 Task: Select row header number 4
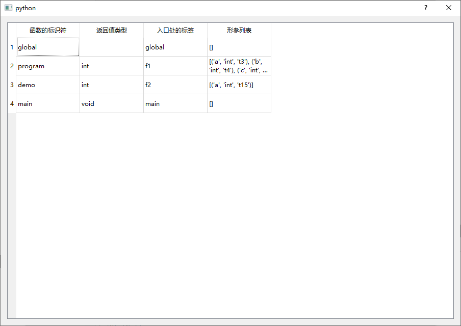[x=12, y=103]
